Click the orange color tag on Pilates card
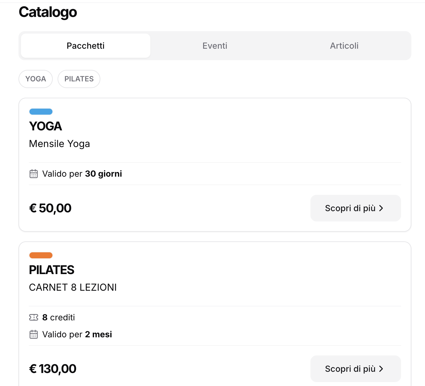The width and height of the screenshot is (425, 386). 41,255
